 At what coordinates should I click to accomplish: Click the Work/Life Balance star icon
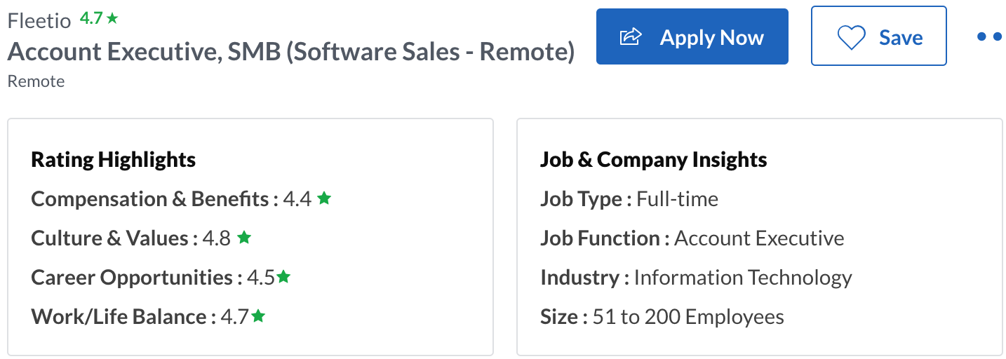[x=258, y=316]
